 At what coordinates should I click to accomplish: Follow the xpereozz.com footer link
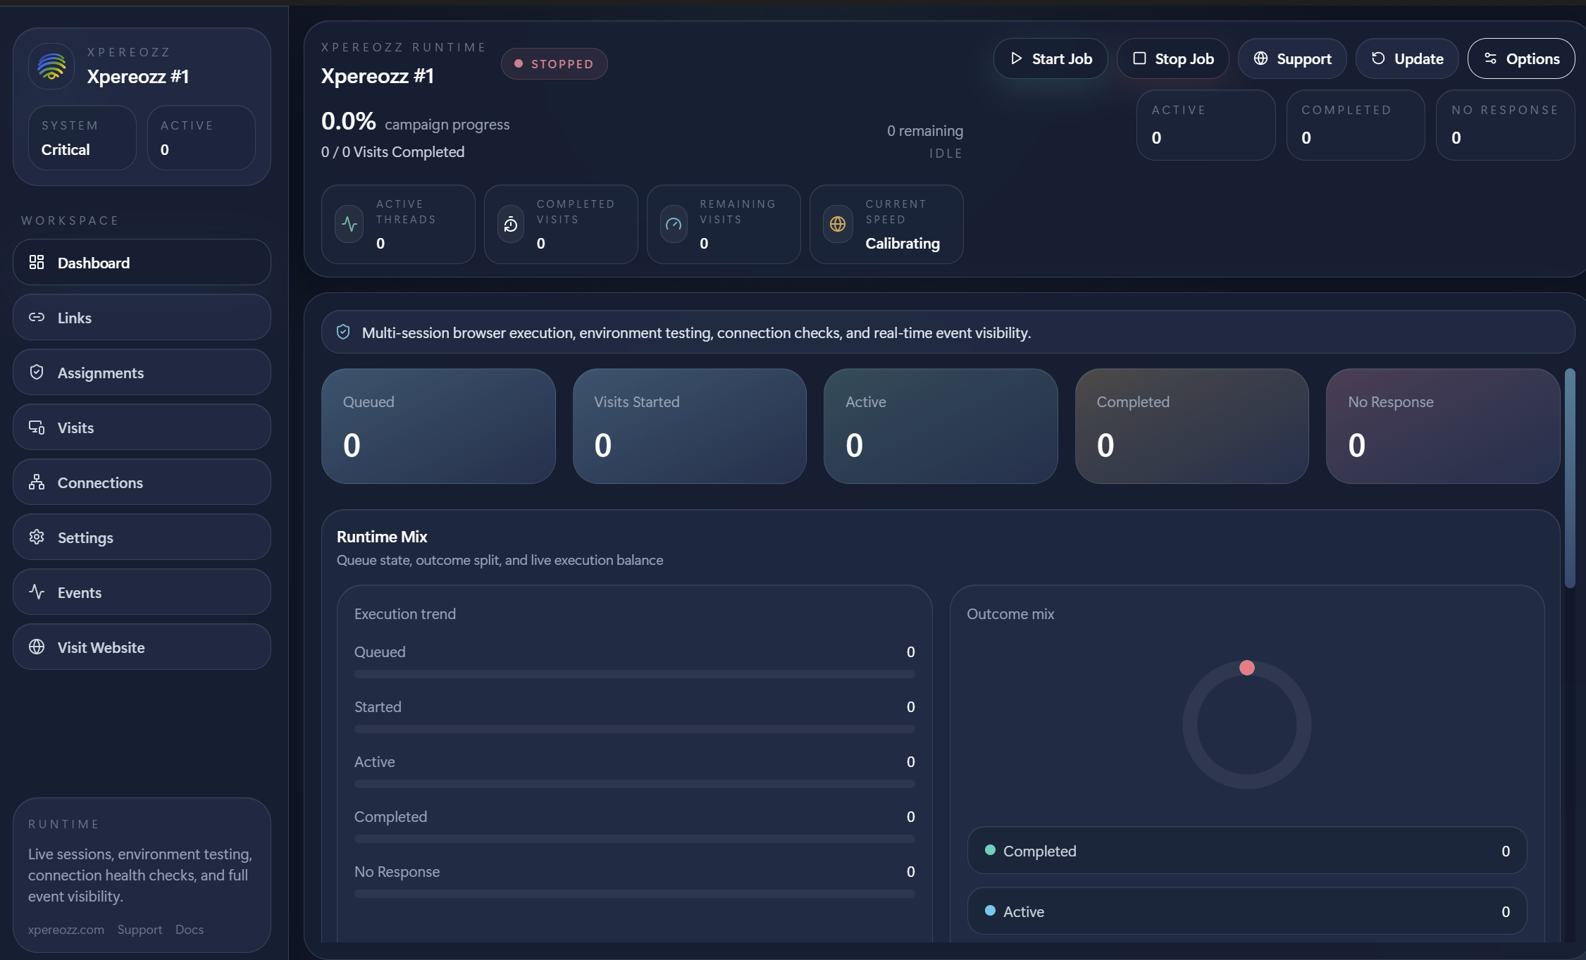(66, 930)
